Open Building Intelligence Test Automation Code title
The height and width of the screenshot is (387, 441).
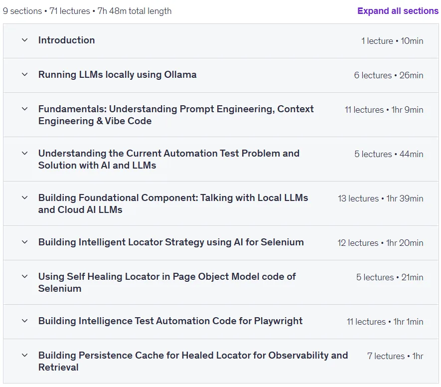coord(170,321)
